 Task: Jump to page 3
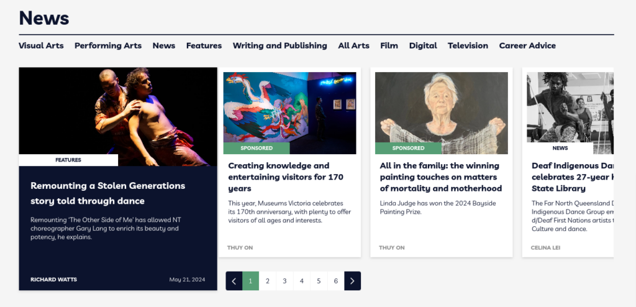coord(284,281)
